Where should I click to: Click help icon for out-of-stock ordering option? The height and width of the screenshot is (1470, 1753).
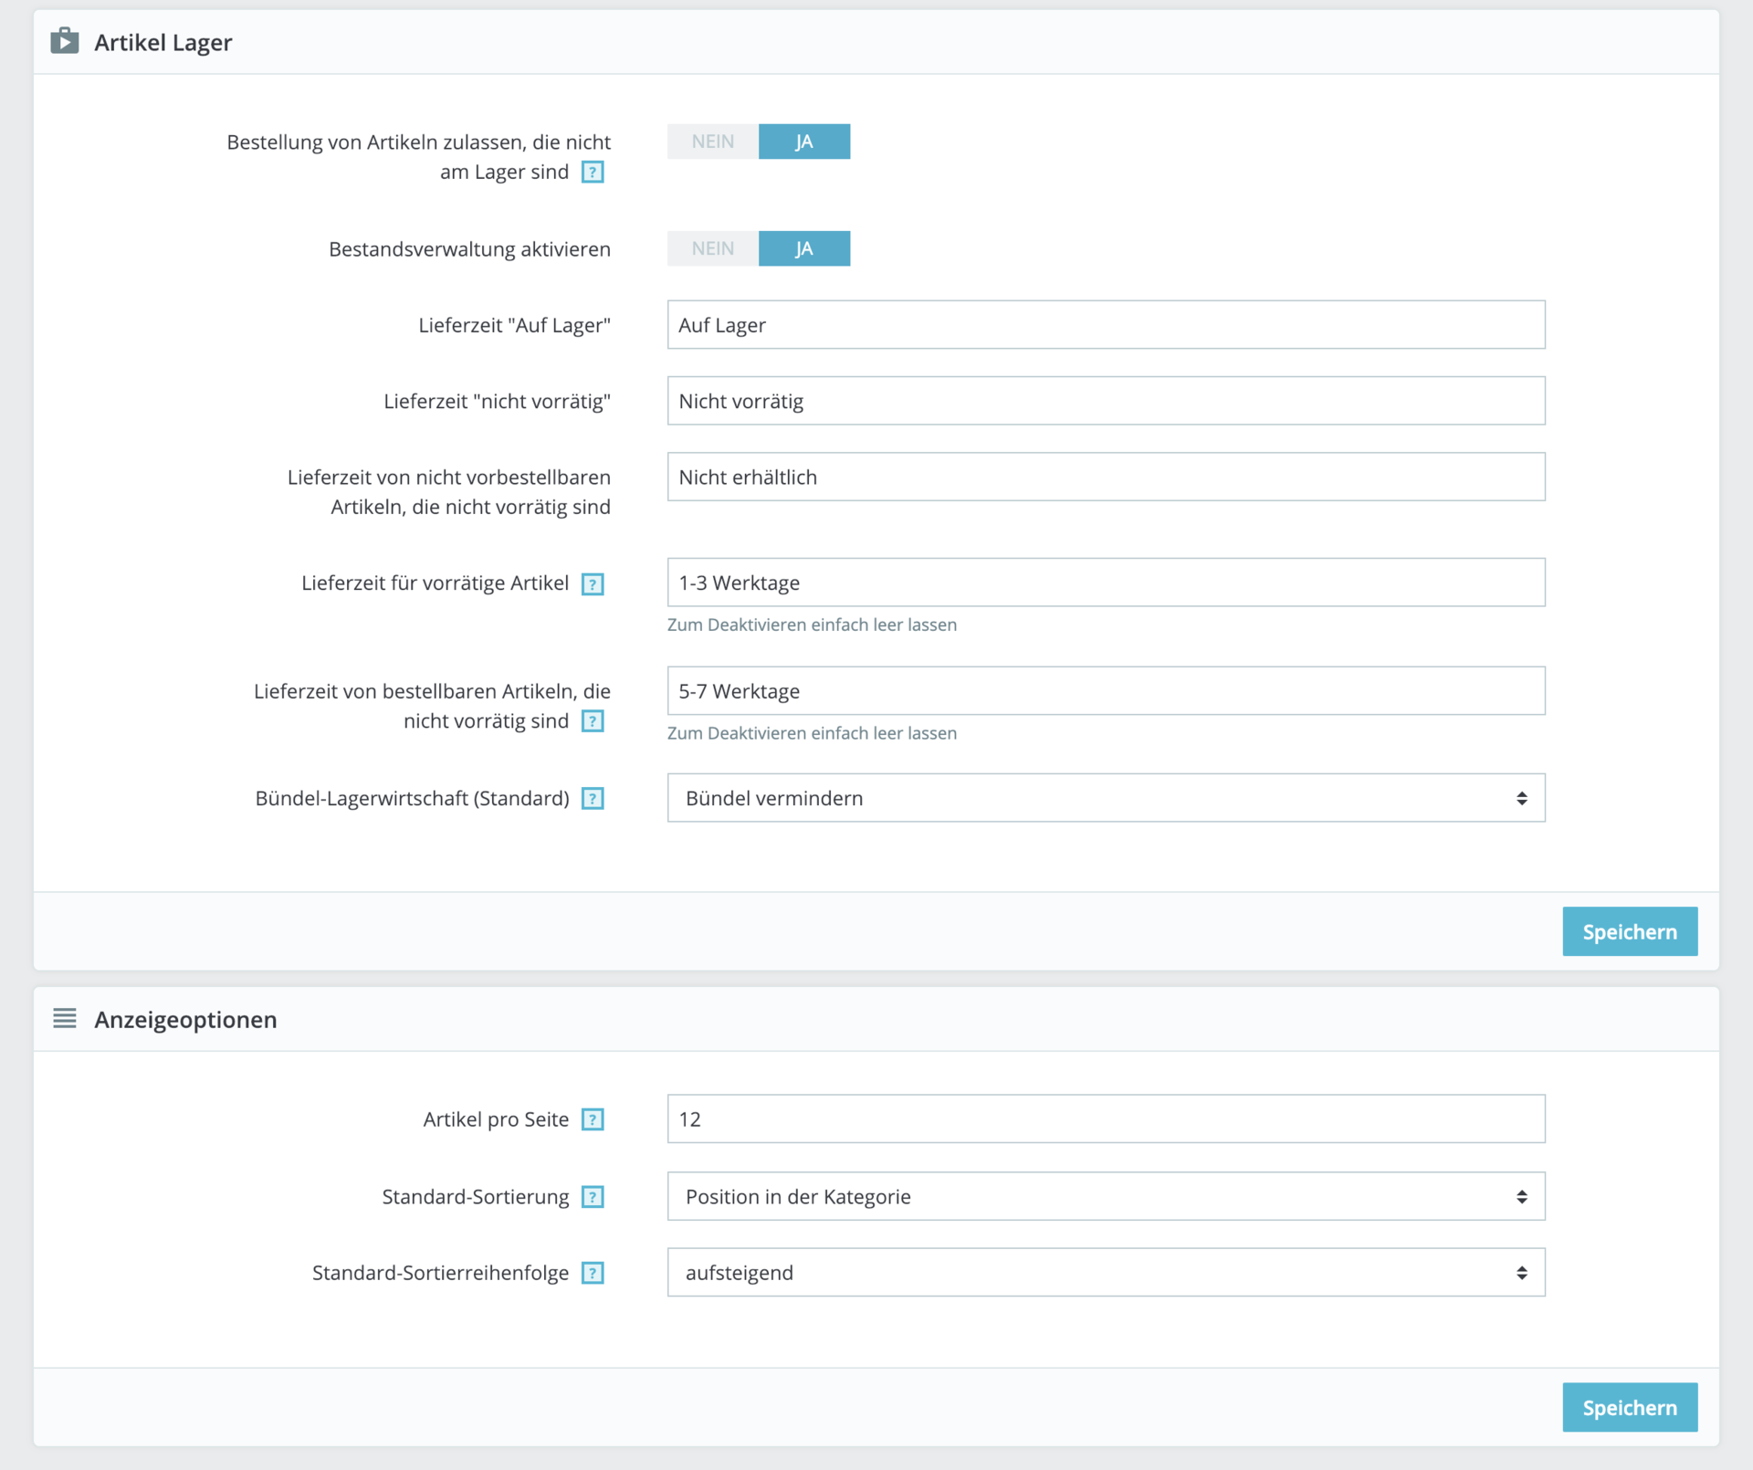593,172
